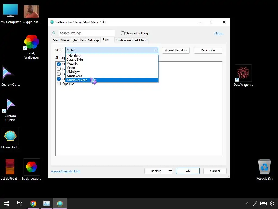Select Metro in the dropdown list
The width and height of the screenshot is (278, 209).
(x=112, y=68)
